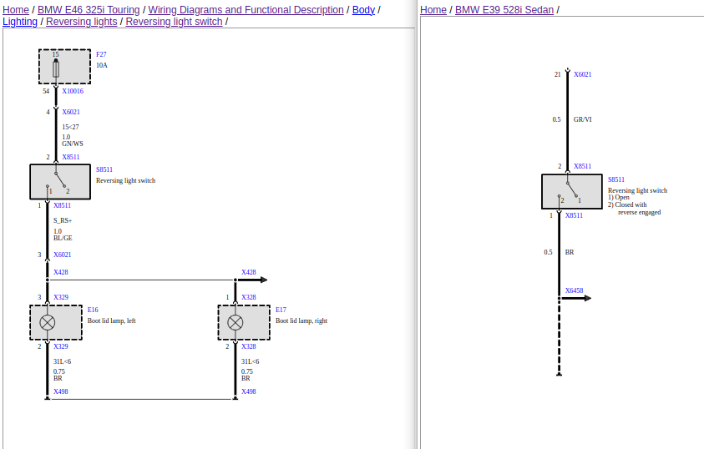Viewport: 704px width, 449px height.
Task: Open the BMW E46 325i Touring breadcrumb
Action: point(89,10)
